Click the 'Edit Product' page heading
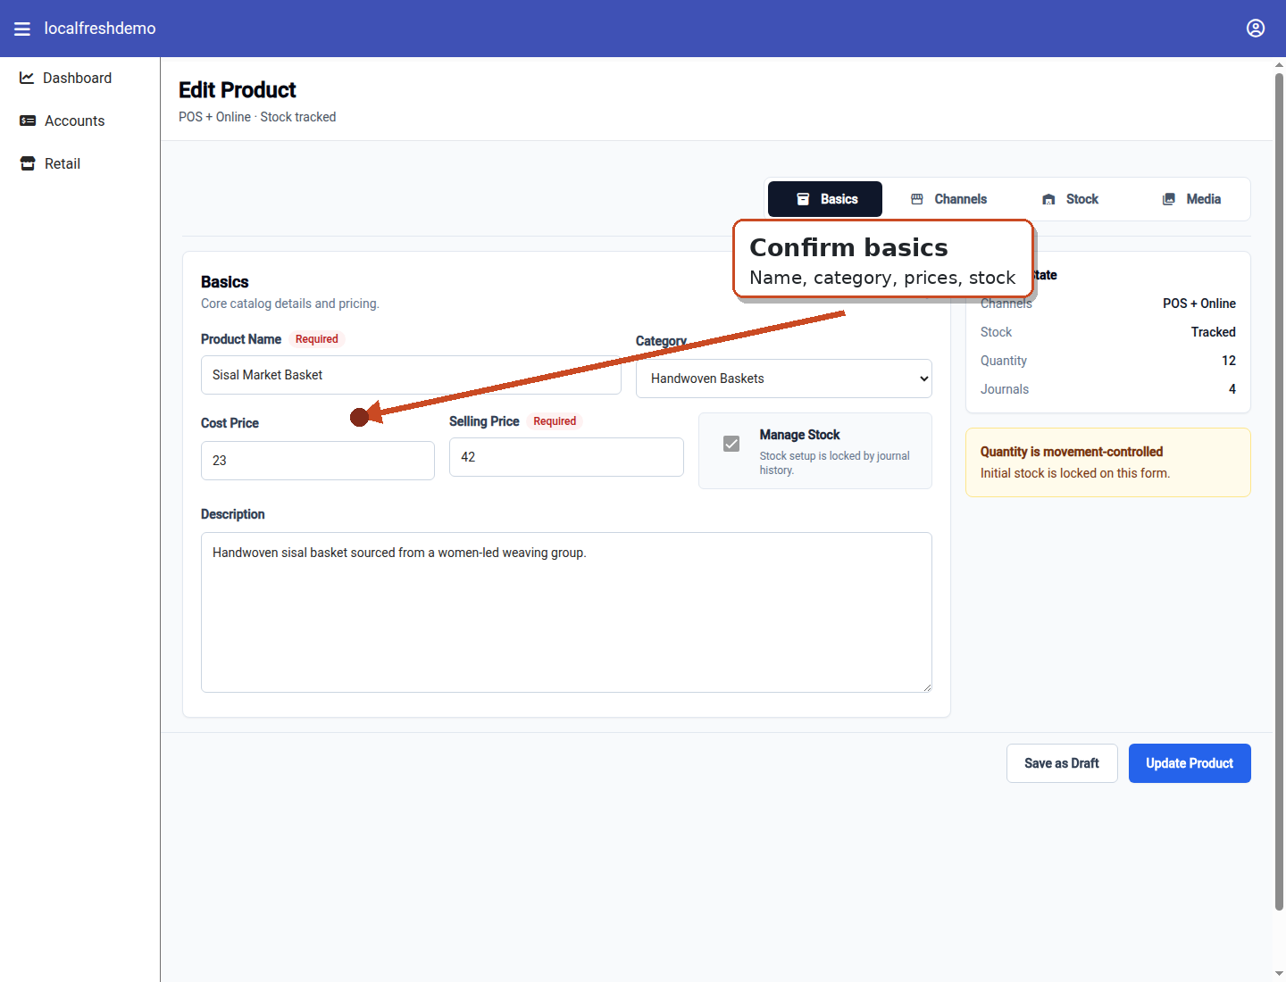 coord(238,90)
